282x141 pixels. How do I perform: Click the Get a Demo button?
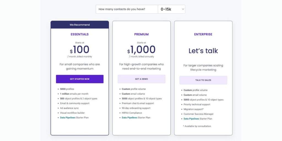click(141, 79)
